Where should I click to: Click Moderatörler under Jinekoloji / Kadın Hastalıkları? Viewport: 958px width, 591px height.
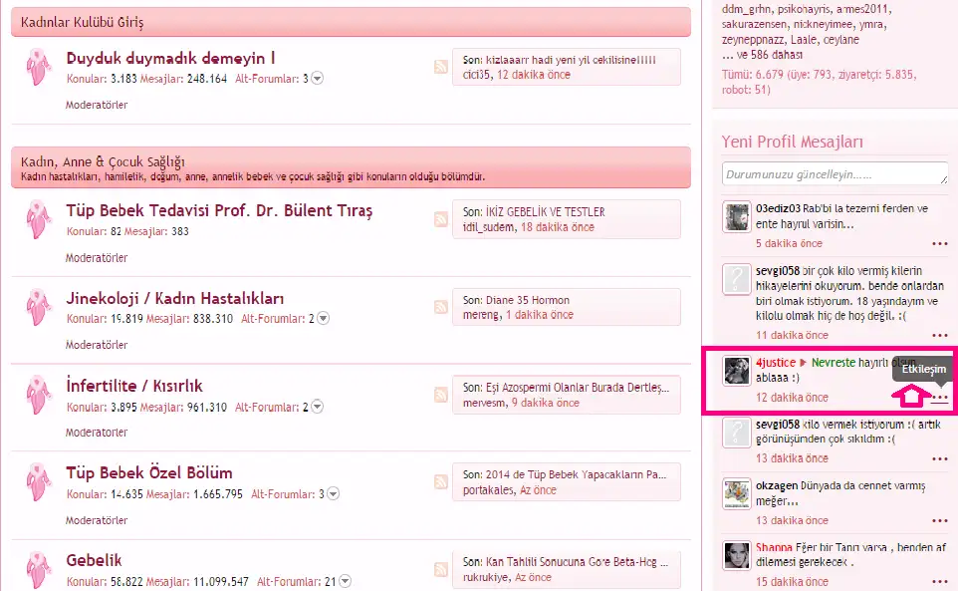pos(97,345)
